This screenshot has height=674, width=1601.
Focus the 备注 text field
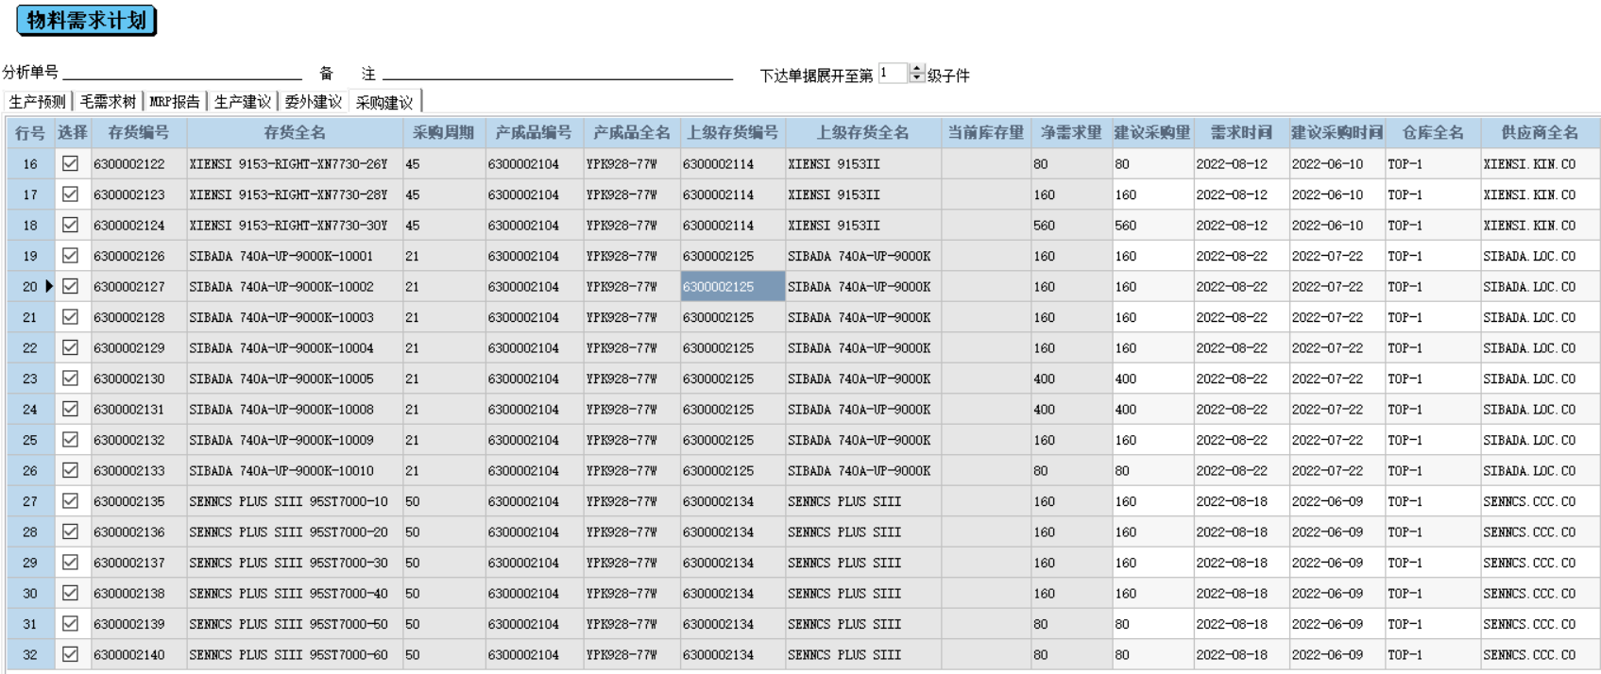557,72
